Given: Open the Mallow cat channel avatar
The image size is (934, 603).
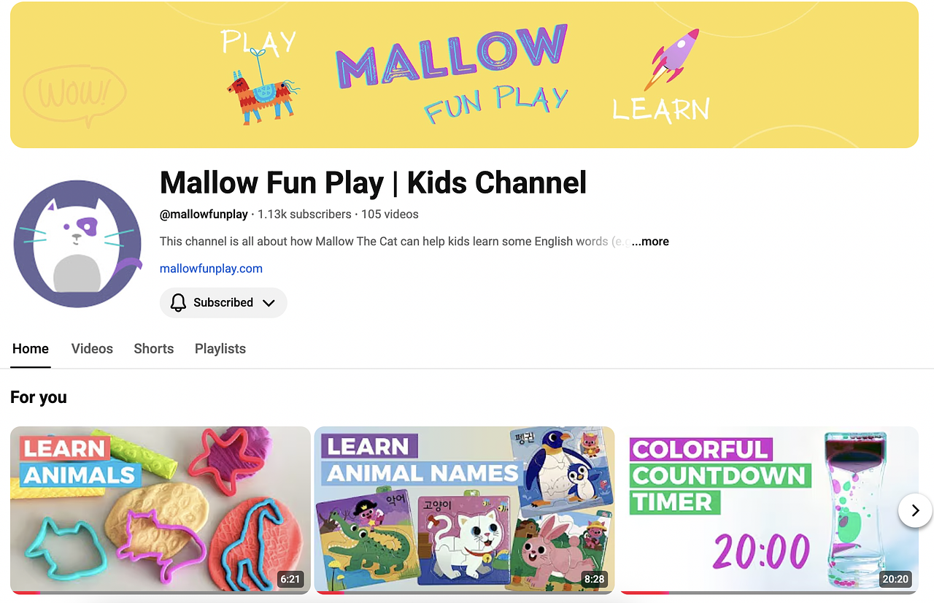Looking at the screenshot, I should tap(77, 244).
